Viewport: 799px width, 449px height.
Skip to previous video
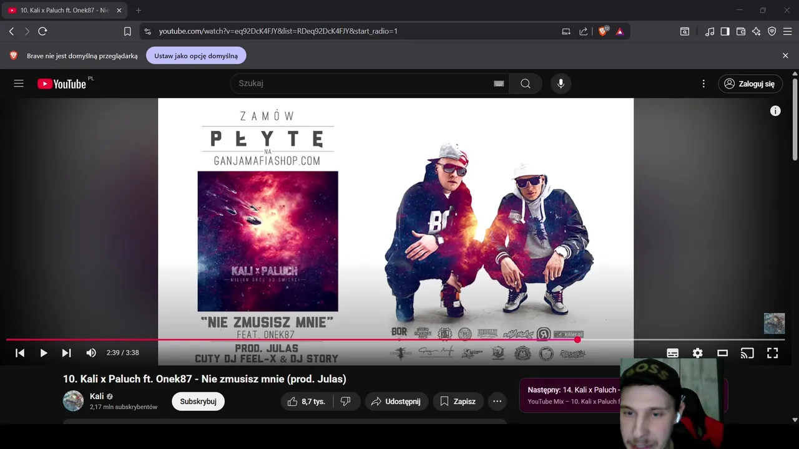click(x=20, y=353)
